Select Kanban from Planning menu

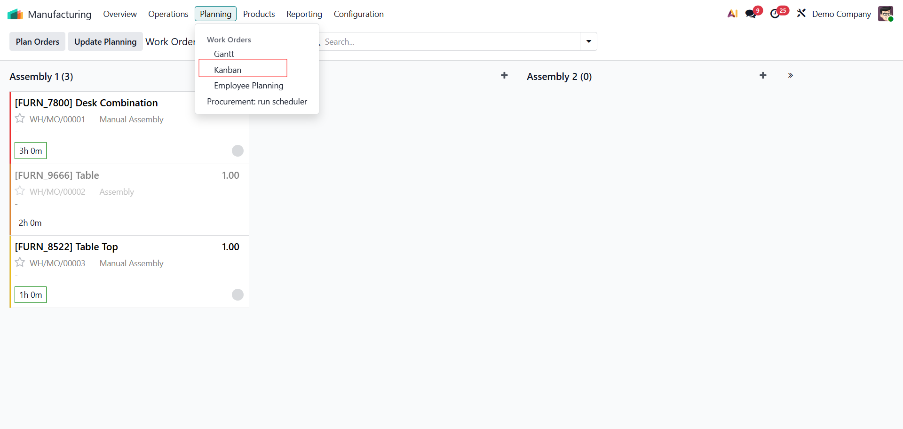point(228,70)
